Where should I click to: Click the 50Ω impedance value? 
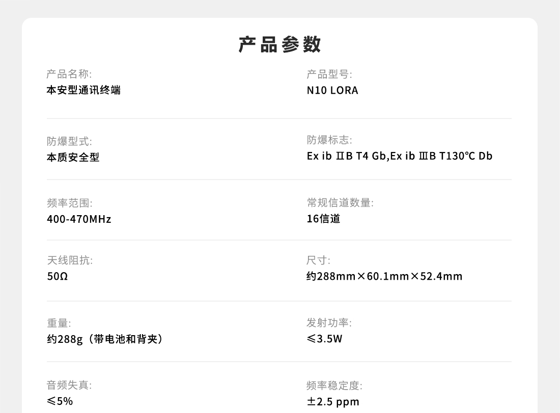click(x=58, y=276)
